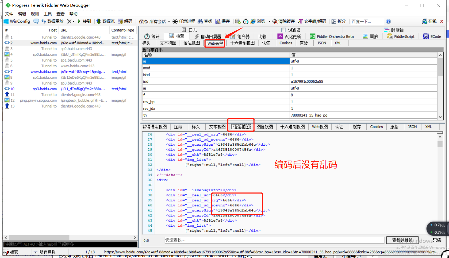Open the dropdown arrow beside 浏览

pos(269,21)
